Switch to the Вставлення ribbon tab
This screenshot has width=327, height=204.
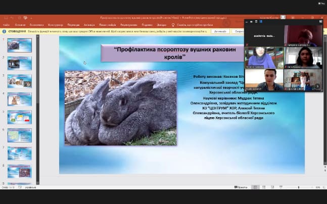(x=36, y=24)
